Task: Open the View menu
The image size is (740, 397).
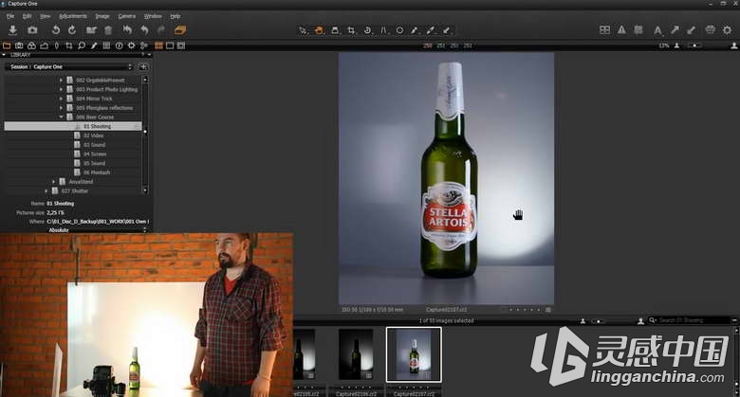Action: (45, 16)
